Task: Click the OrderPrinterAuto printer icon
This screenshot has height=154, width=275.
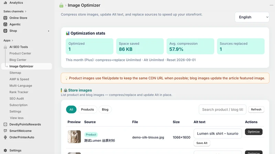Action: coord(5,137)
